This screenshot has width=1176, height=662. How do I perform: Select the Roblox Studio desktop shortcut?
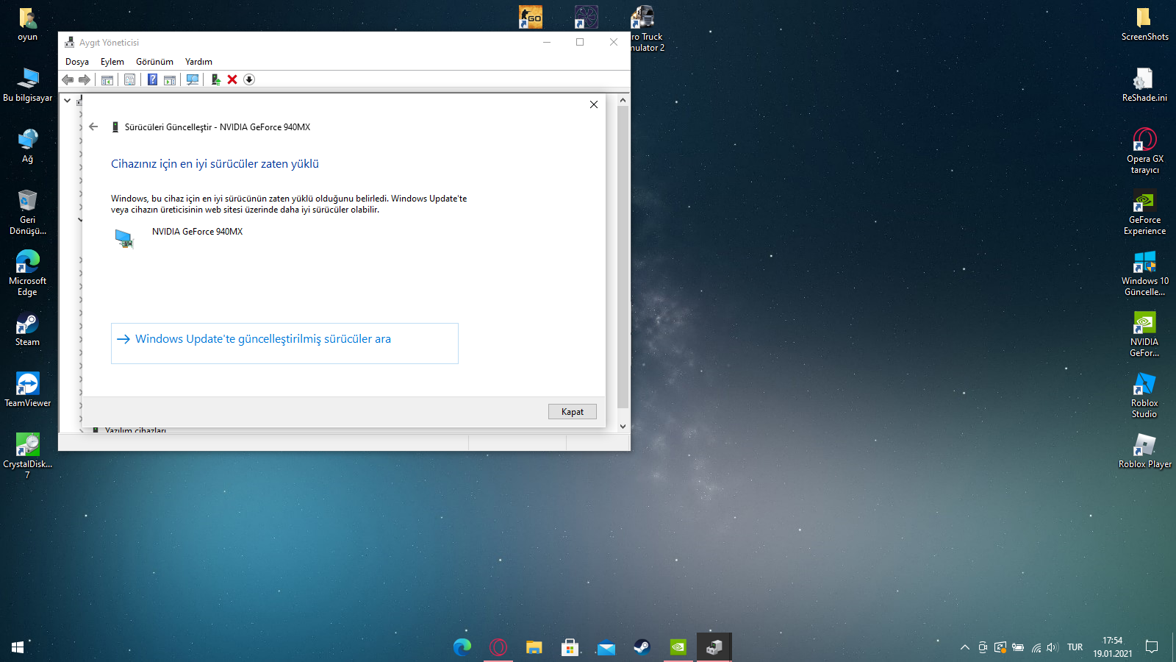1144,396
